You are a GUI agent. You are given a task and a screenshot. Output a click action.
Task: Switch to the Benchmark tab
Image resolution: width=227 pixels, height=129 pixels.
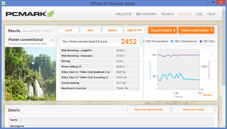coord(146,14)
